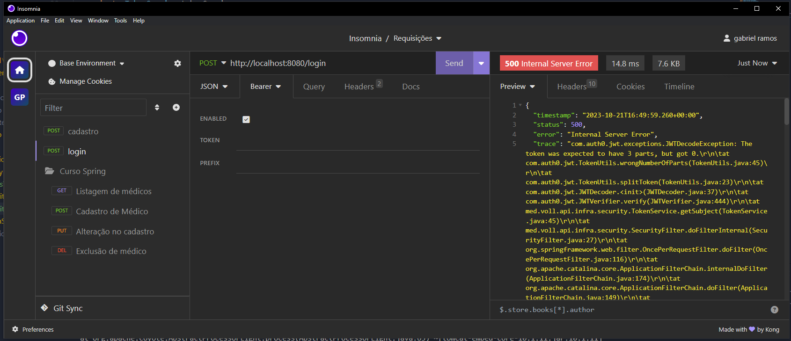Image resolution: width=791 pixels, height=341 pixels.
Task: Click the create new request plus icon
Action: 176,108
